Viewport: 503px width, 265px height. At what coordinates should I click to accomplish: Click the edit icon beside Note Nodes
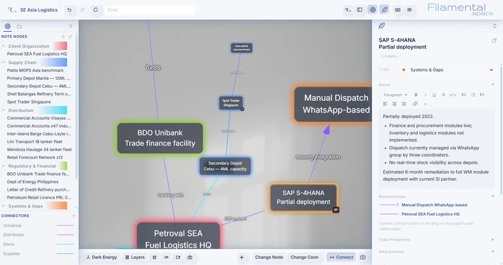[x=71, y=36]
